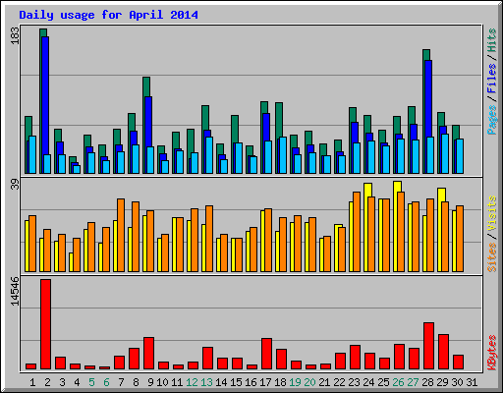The image size is (503, 393).
Task: Click day label '8' on the x-axis
Action: tap(136, 382)
